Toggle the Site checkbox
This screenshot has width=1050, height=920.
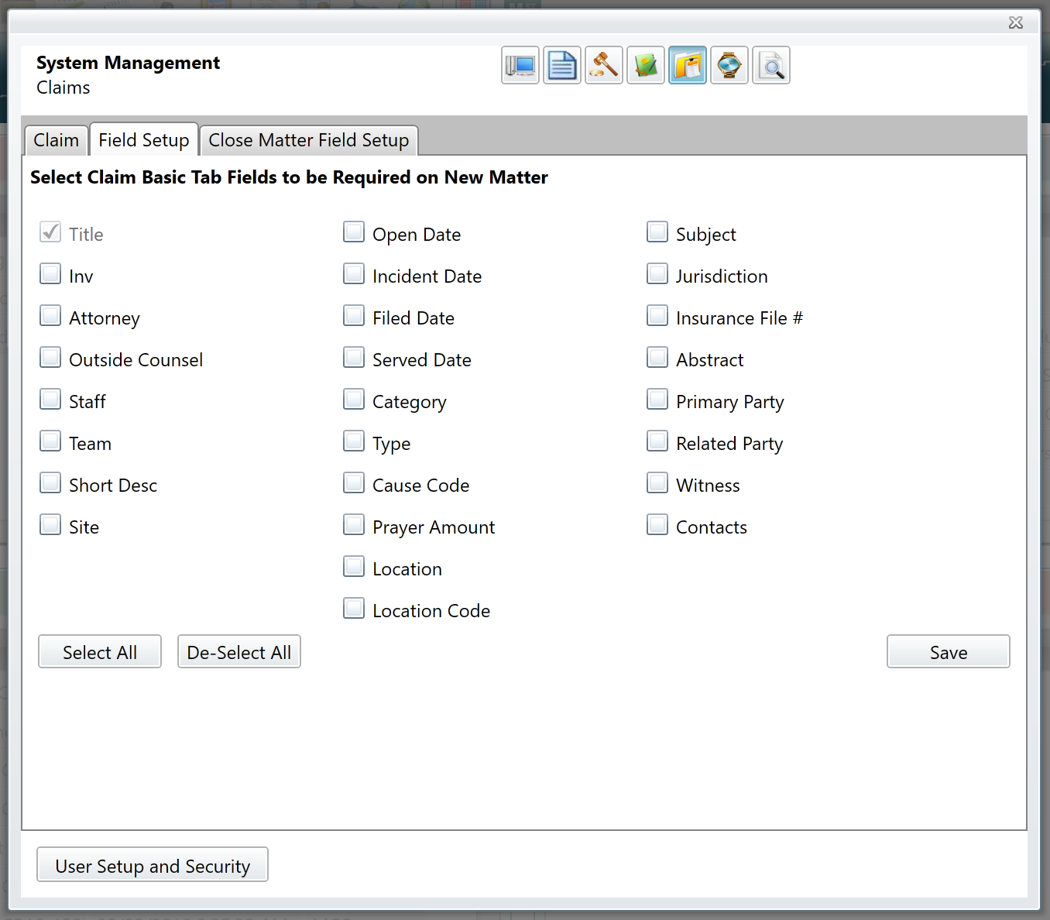[50, 525]
